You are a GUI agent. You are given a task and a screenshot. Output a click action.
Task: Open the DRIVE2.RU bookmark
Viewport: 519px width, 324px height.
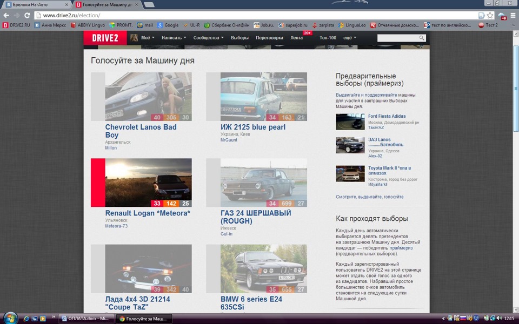(16, 25)
